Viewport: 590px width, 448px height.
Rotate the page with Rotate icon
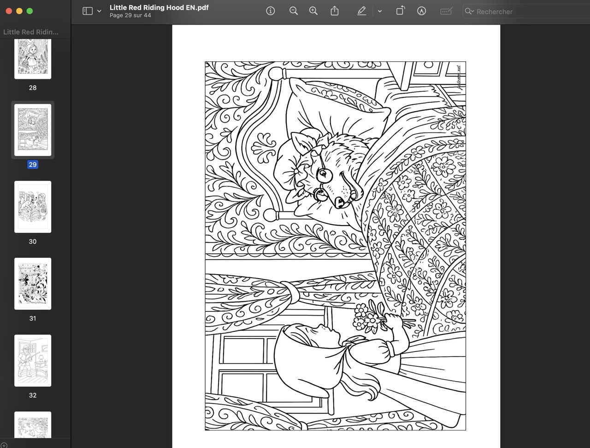(400, 11)
